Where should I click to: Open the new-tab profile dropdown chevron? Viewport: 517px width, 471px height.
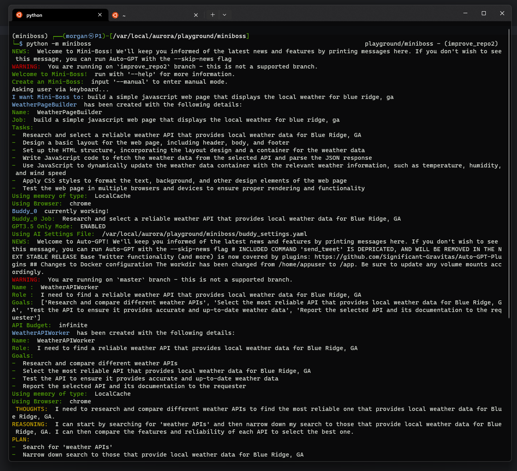click(224, 15)
